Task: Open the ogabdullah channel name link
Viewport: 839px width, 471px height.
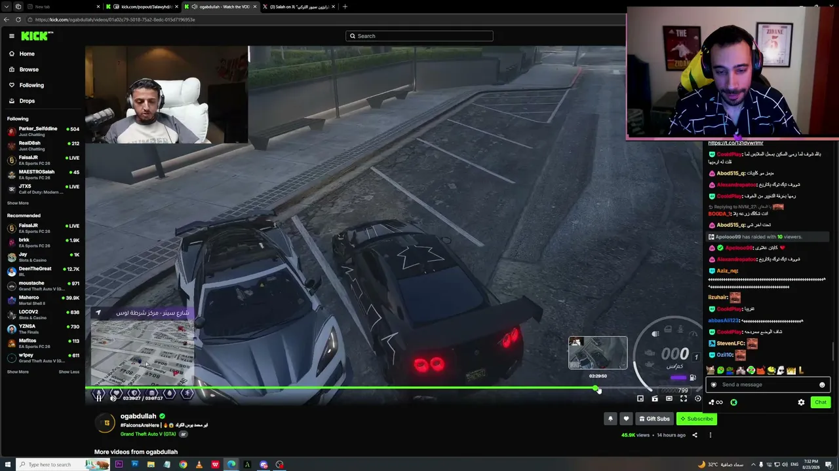Action: pos(138,416)
